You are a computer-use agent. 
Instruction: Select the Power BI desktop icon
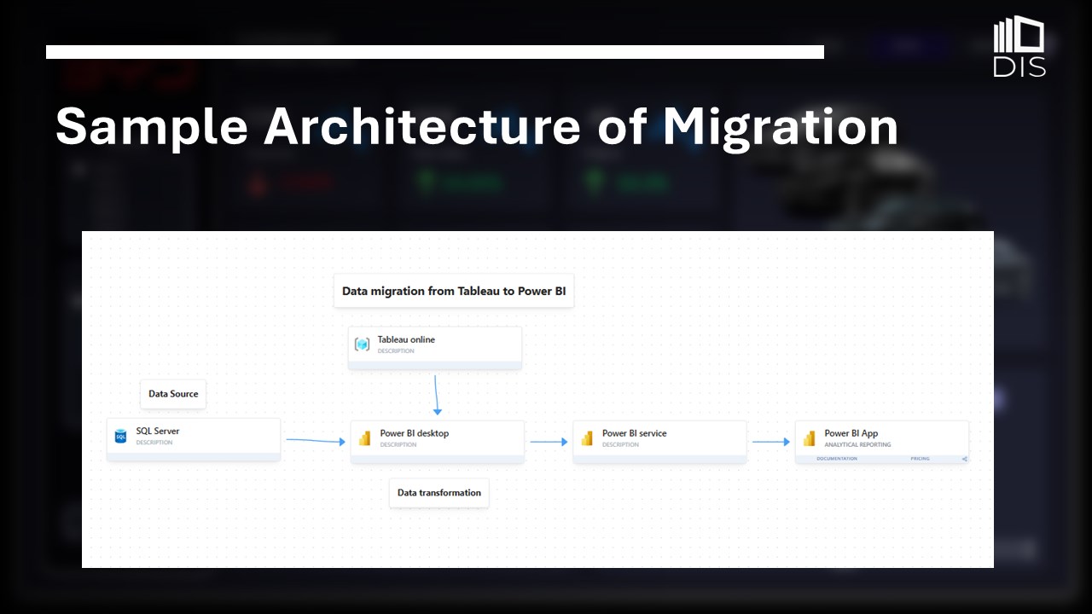click(364, 438)
